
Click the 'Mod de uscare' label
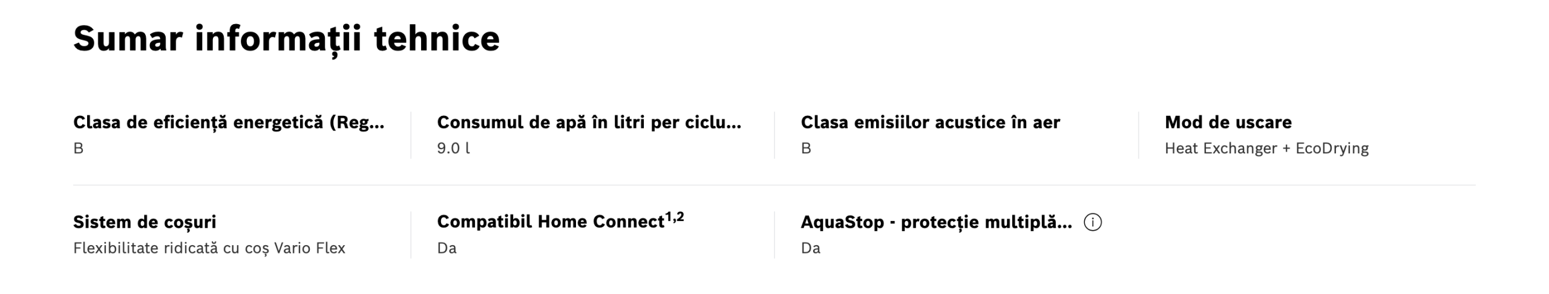1228,123
